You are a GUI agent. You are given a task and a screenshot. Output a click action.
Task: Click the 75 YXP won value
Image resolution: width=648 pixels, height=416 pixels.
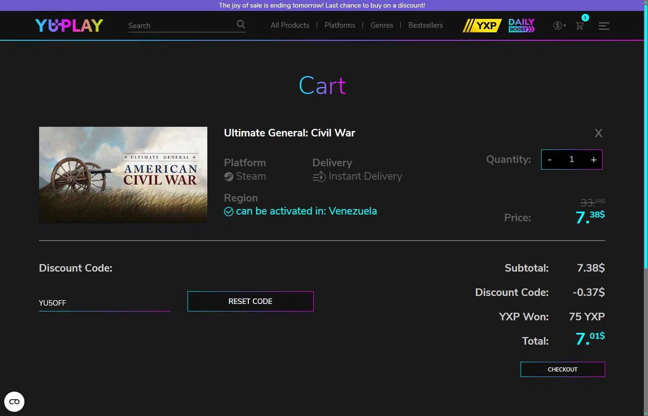(x=587, y=317)
